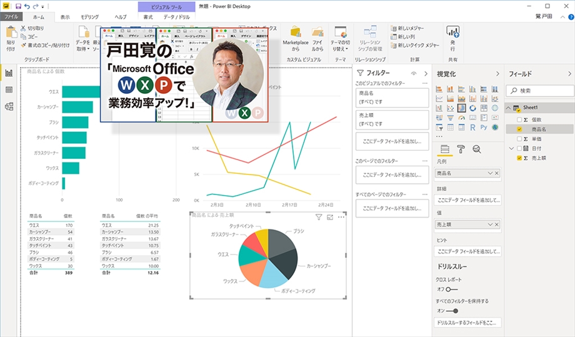Switch to the Data view grid icon
This screenshot has width=575, height=337.
coord(9,90)
